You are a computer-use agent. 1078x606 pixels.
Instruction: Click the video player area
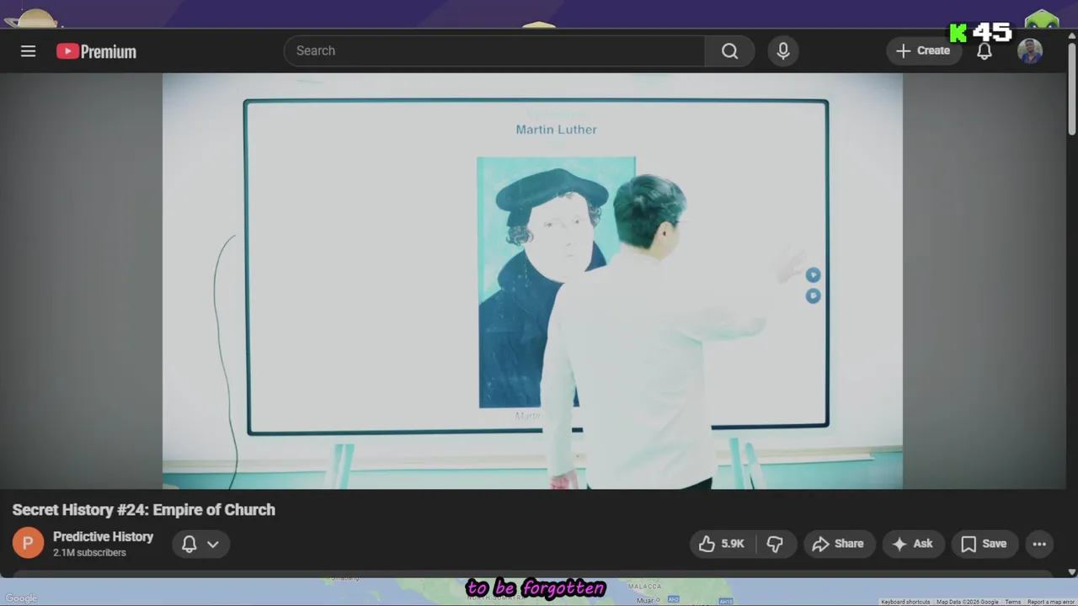click(532, 281)
